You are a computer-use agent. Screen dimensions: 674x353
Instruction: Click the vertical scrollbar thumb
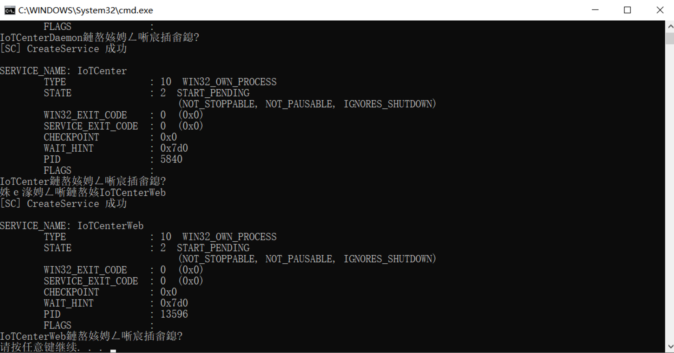click(670, 38)
